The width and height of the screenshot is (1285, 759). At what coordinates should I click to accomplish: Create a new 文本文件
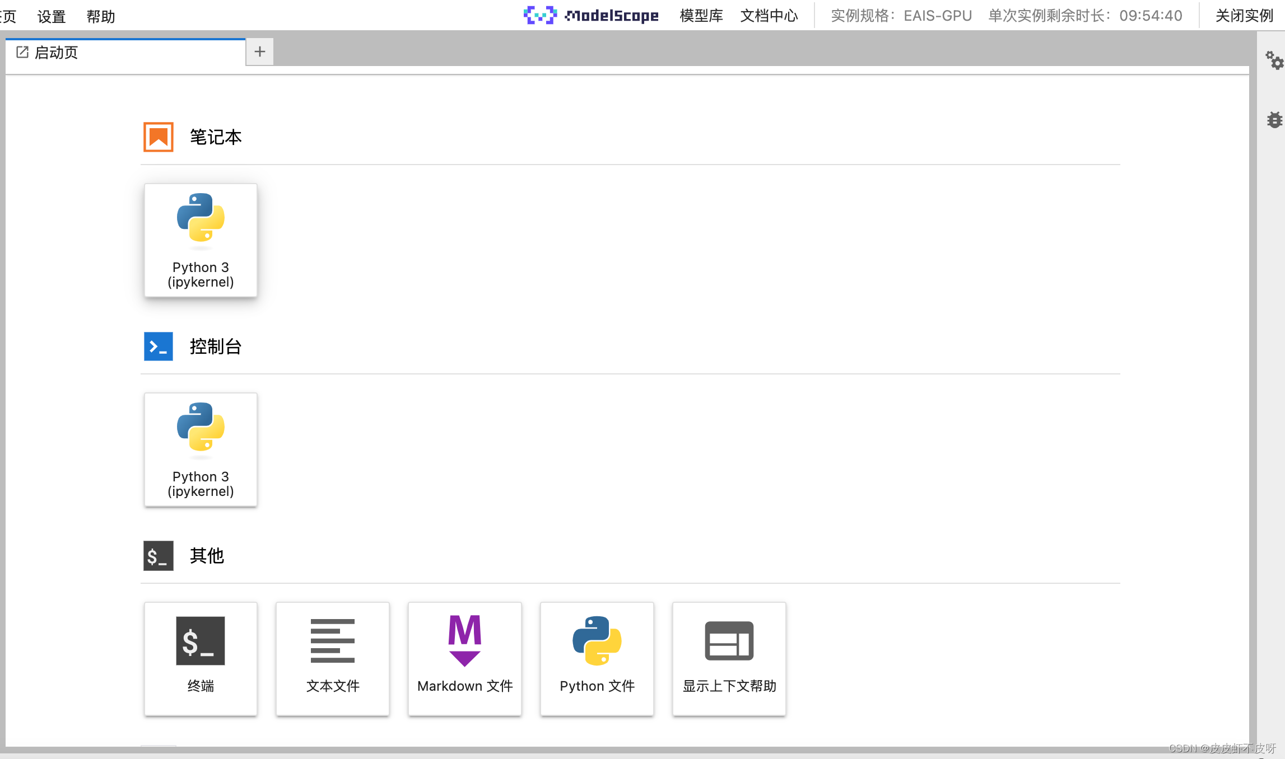point(333,659)
